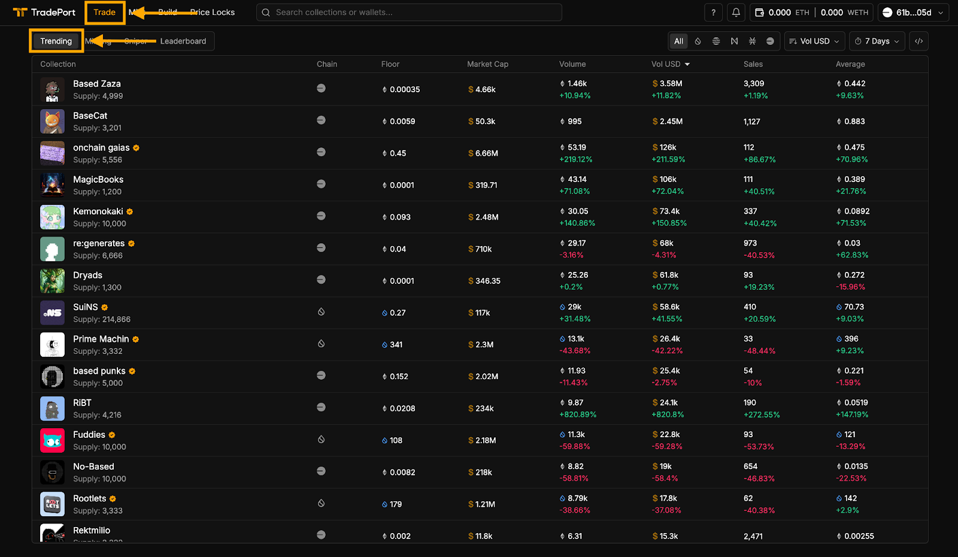Click Based Zaza sales count 3,309
Screen dimensions: 958x557
coord(754,84)
